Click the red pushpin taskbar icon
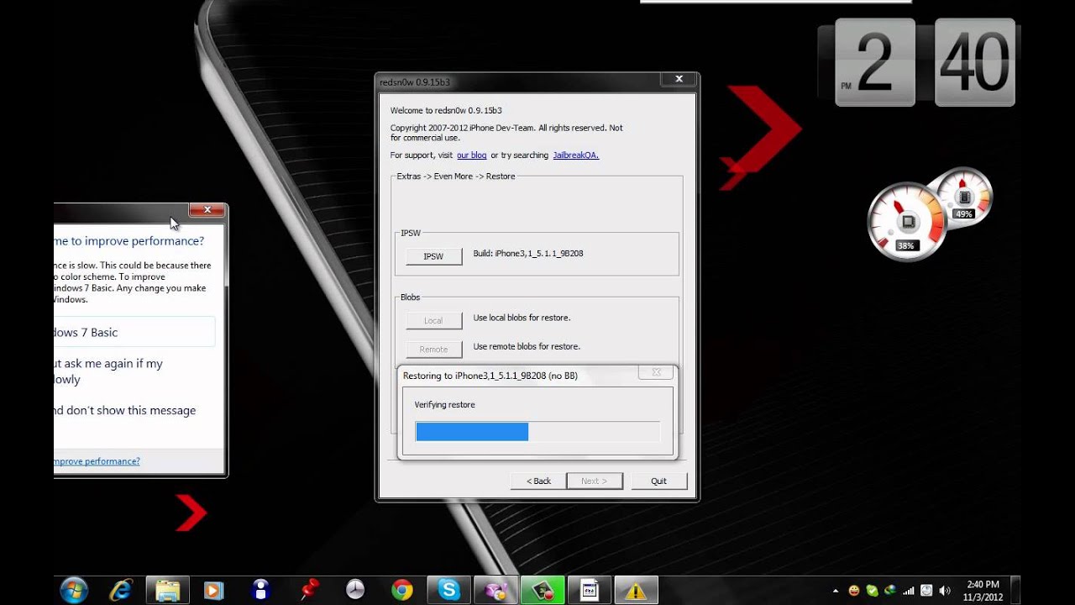Viewport: 1075px width, 605px height. (x=310, y=590)
